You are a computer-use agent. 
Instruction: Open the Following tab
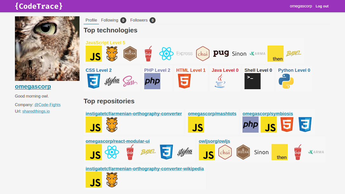tap(109, 20)
